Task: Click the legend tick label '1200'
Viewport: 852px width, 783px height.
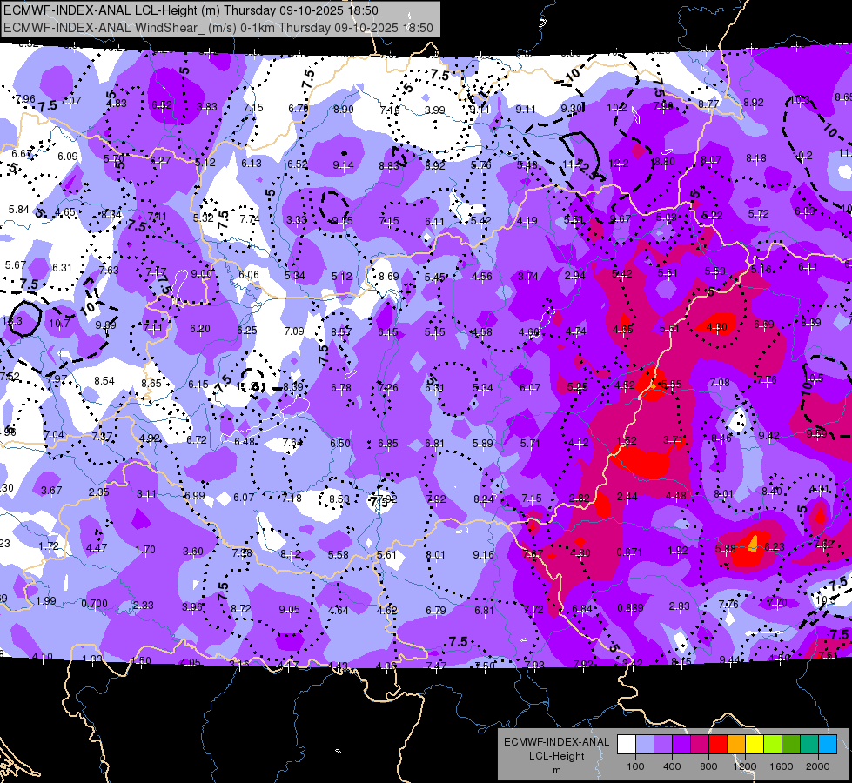Action: point(744,766)
